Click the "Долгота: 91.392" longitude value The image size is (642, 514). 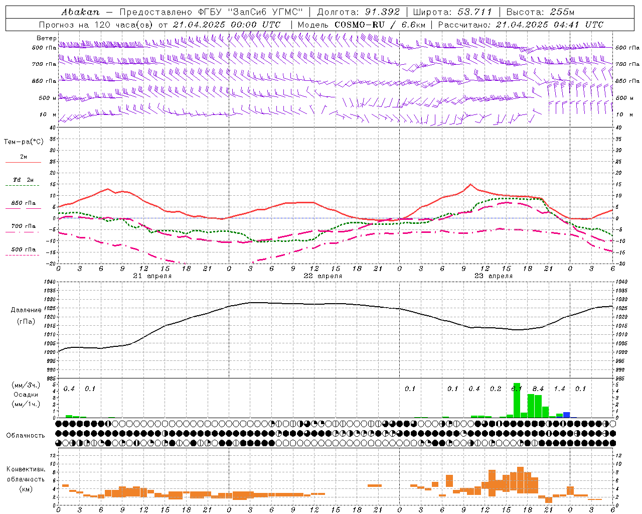pos(359,12)
